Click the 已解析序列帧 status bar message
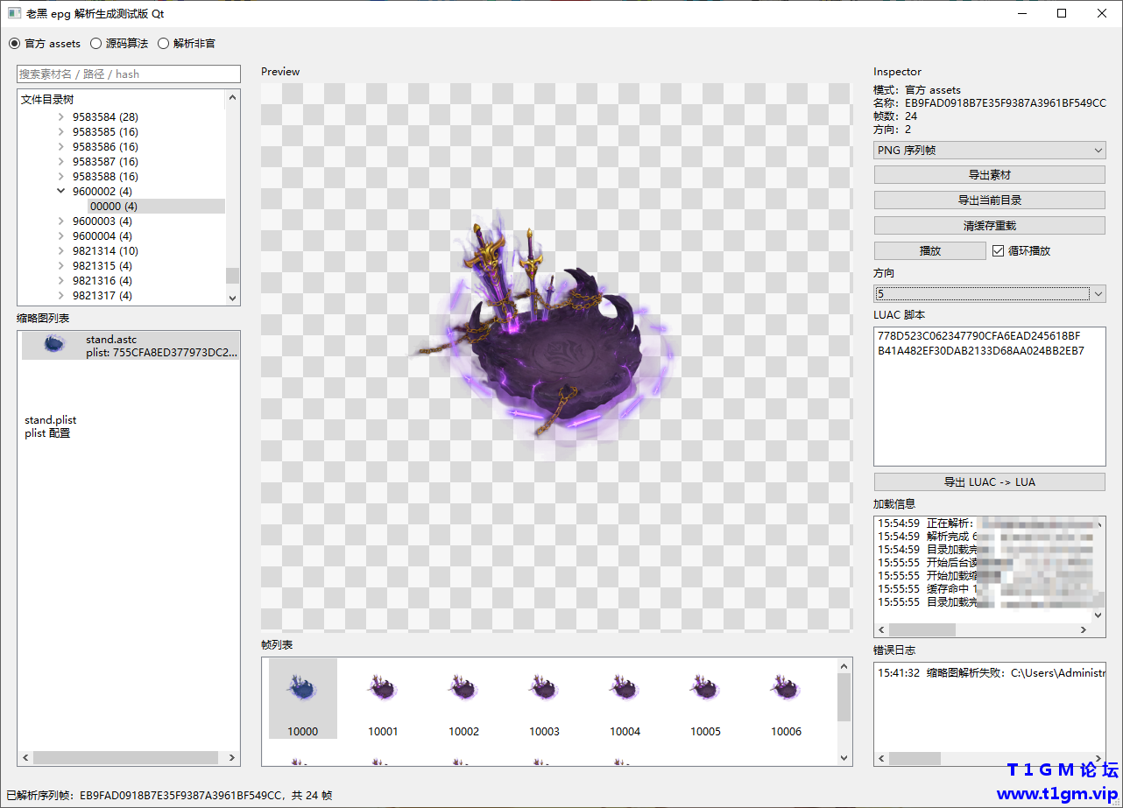This screenshot has height=808, width=1123. 169,796
